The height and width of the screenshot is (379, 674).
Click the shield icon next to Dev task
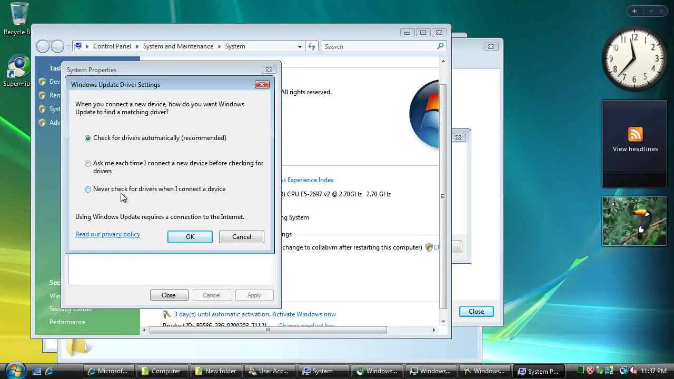tap(42, 82)
